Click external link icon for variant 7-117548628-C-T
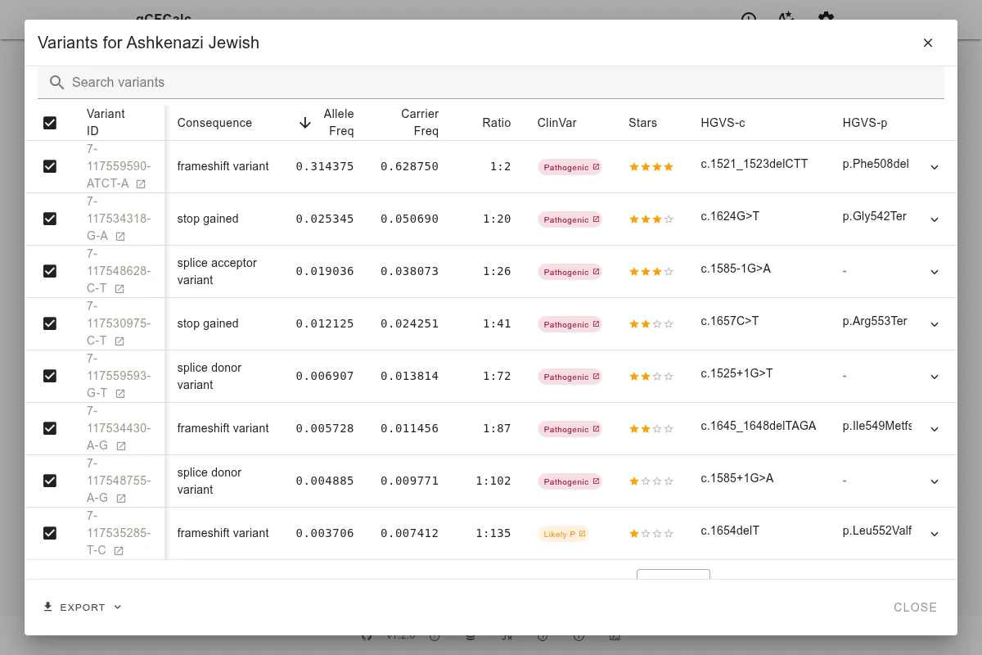Viewport: 982px width, 655px height. (x=119, y=289)
